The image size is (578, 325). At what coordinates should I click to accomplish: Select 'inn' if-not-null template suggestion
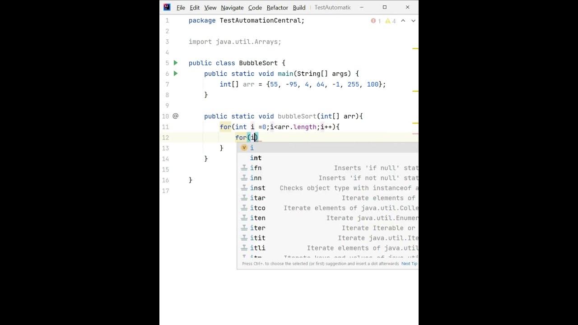click(328, 178)
